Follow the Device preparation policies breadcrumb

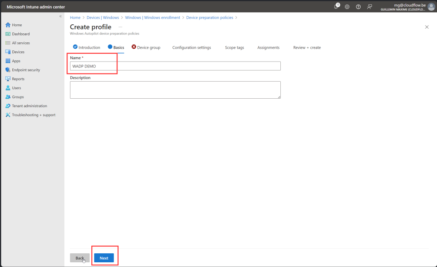pyautogui.click(x=210, y=17)
